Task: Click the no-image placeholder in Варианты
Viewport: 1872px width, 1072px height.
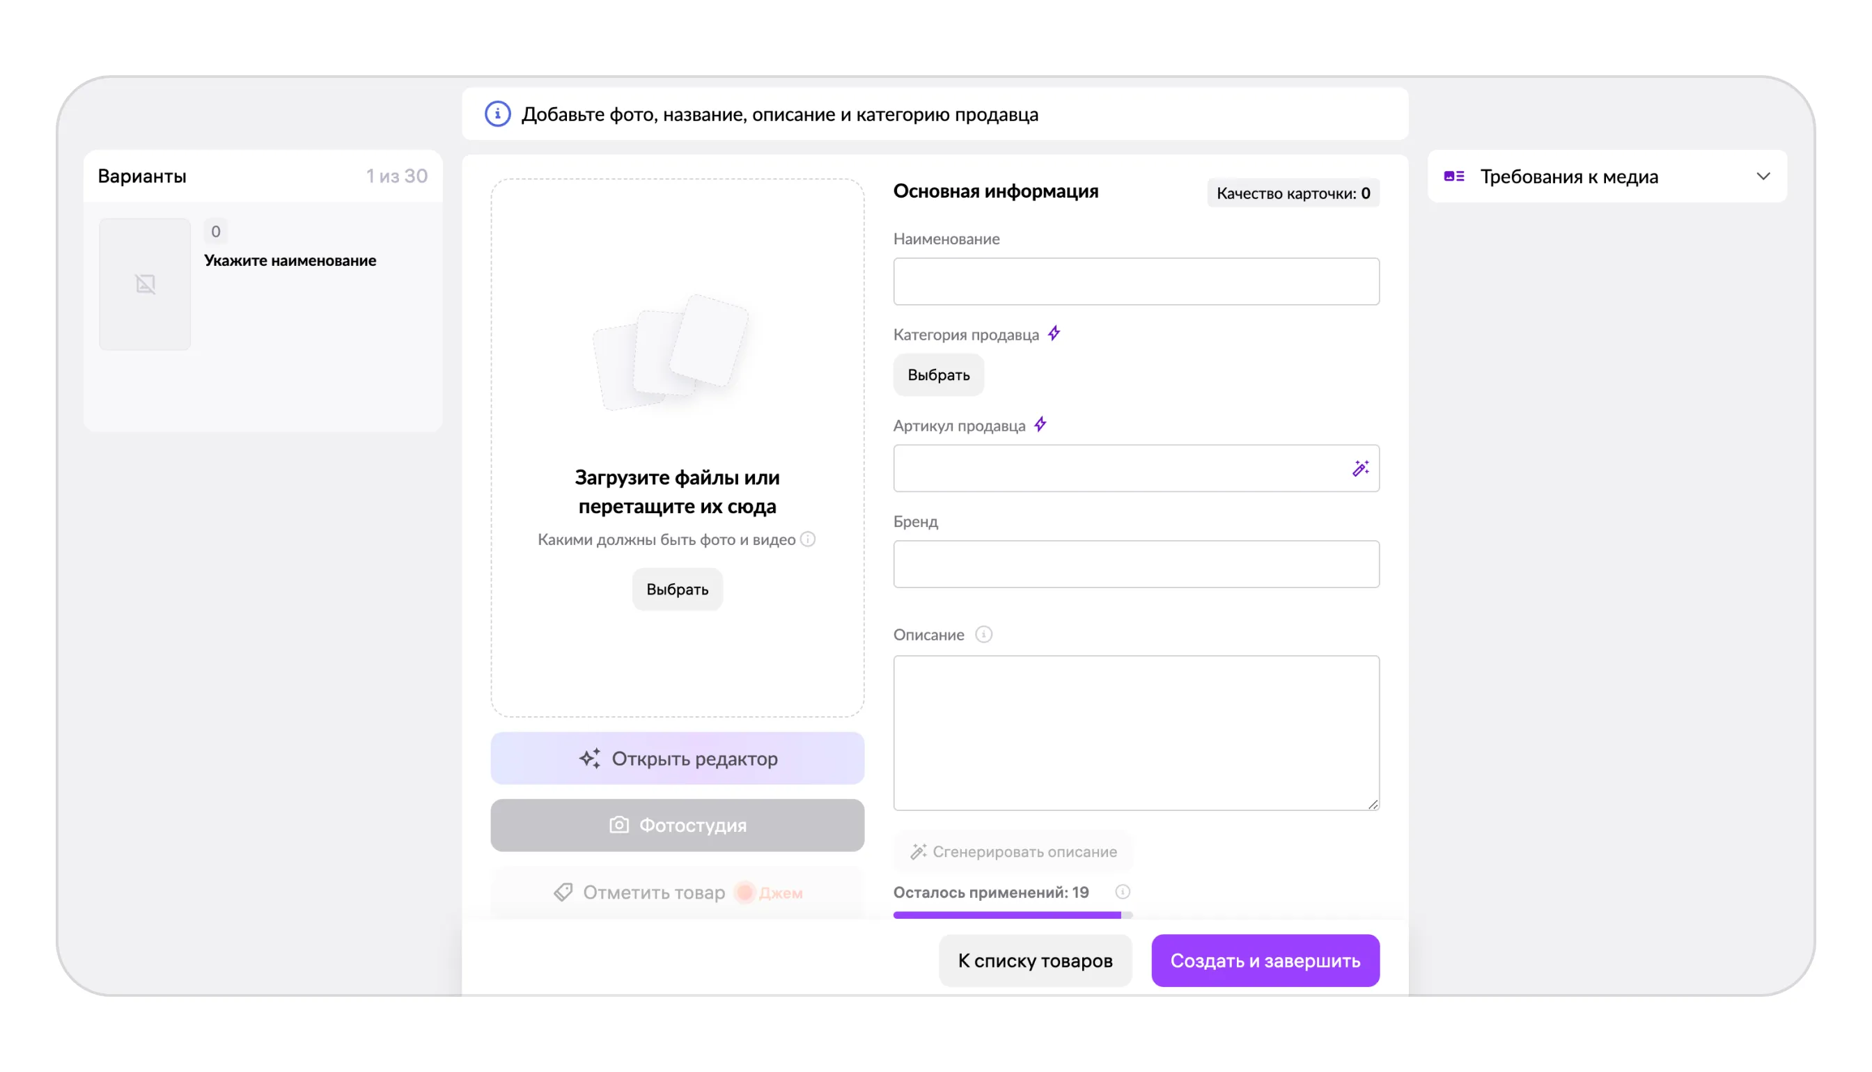Action: [x=145, y=284]
